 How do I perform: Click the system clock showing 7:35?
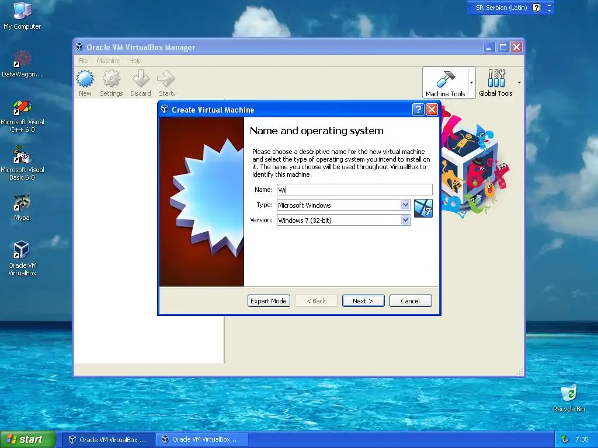click(582, 439)
